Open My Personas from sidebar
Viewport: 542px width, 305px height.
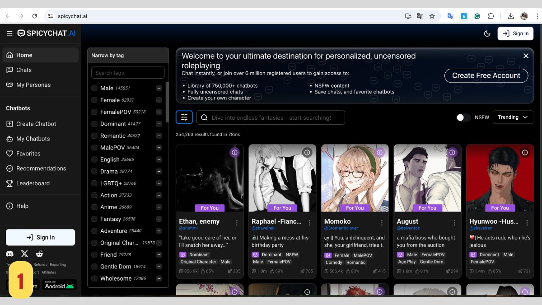coord(33,84)
